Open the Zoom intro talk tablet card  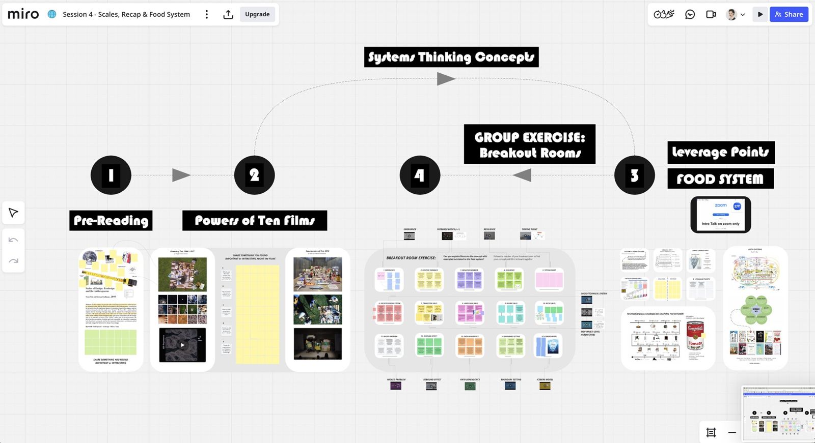click(x=721, y=215)
